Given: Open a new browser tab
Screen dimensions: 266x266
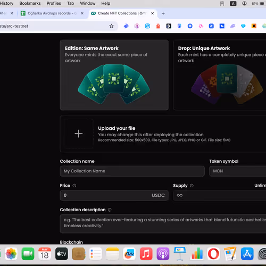Looking at the screenshot, I should (163, 13).
